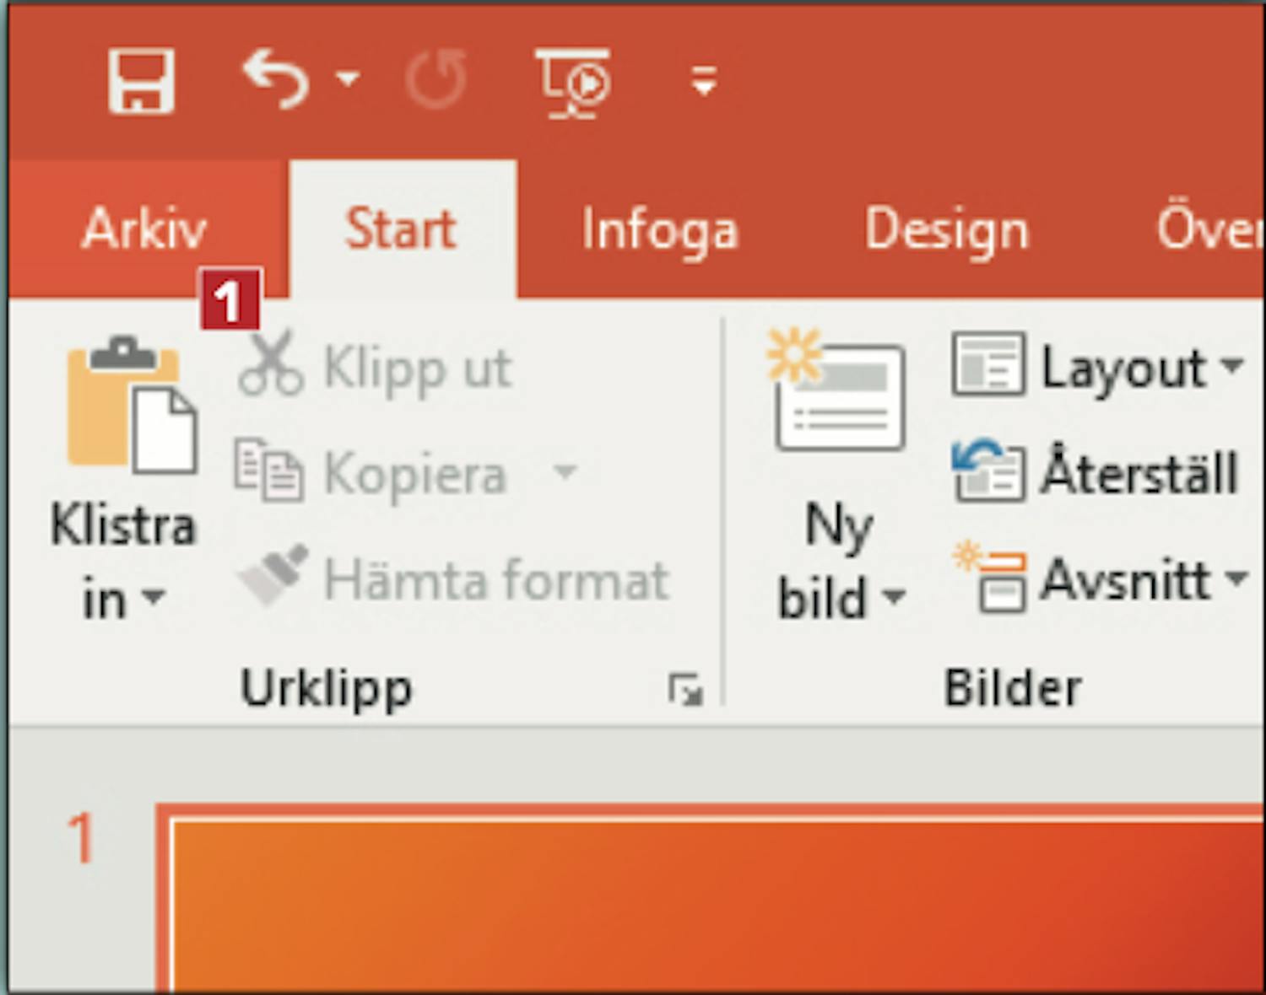This screenshot has width=1266, height=995.
Task: Open Customize Quick Access Toolbar dropdown
Action: (x=703, y=81)
